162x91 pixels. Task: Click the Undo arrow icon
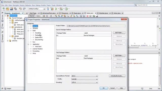click(x=20, y=9)
